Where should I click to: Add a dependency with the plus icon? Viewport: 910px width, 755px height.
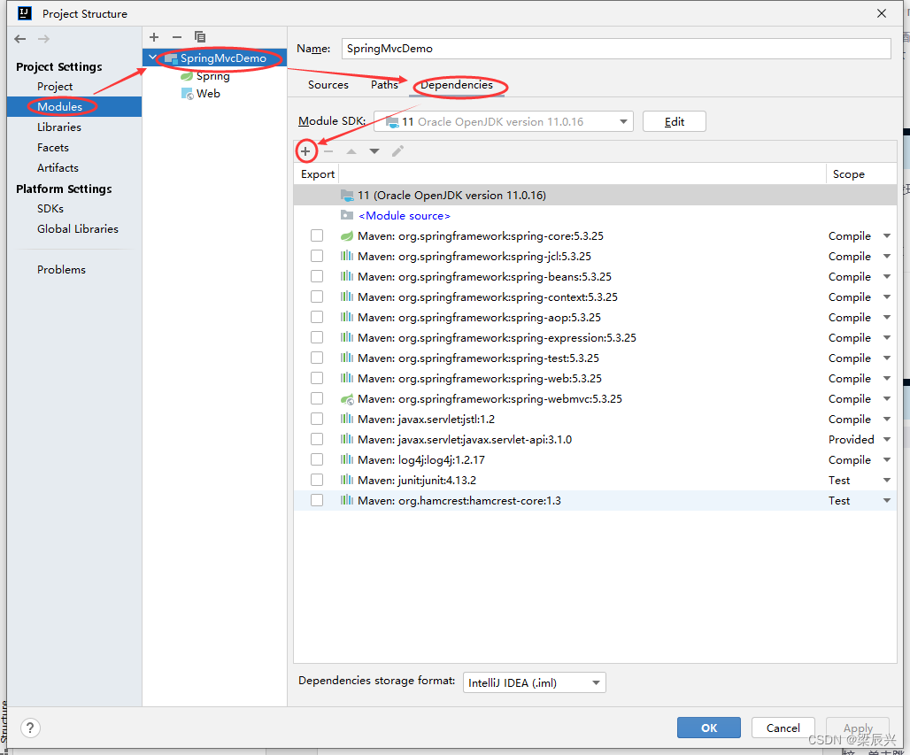tap(305, 151)
